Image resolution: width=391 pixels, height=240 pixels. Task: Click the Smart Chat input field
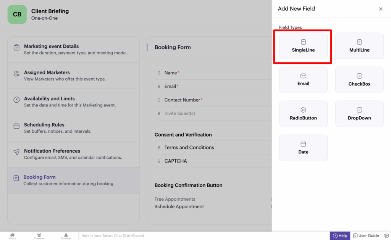coord(202,236)
